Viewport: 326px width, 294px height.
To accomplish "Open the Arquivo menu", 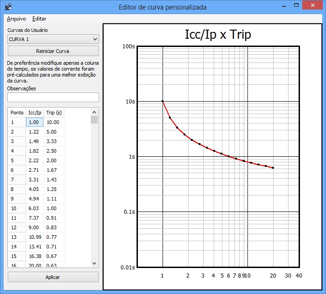I will [x=16, y=19].
